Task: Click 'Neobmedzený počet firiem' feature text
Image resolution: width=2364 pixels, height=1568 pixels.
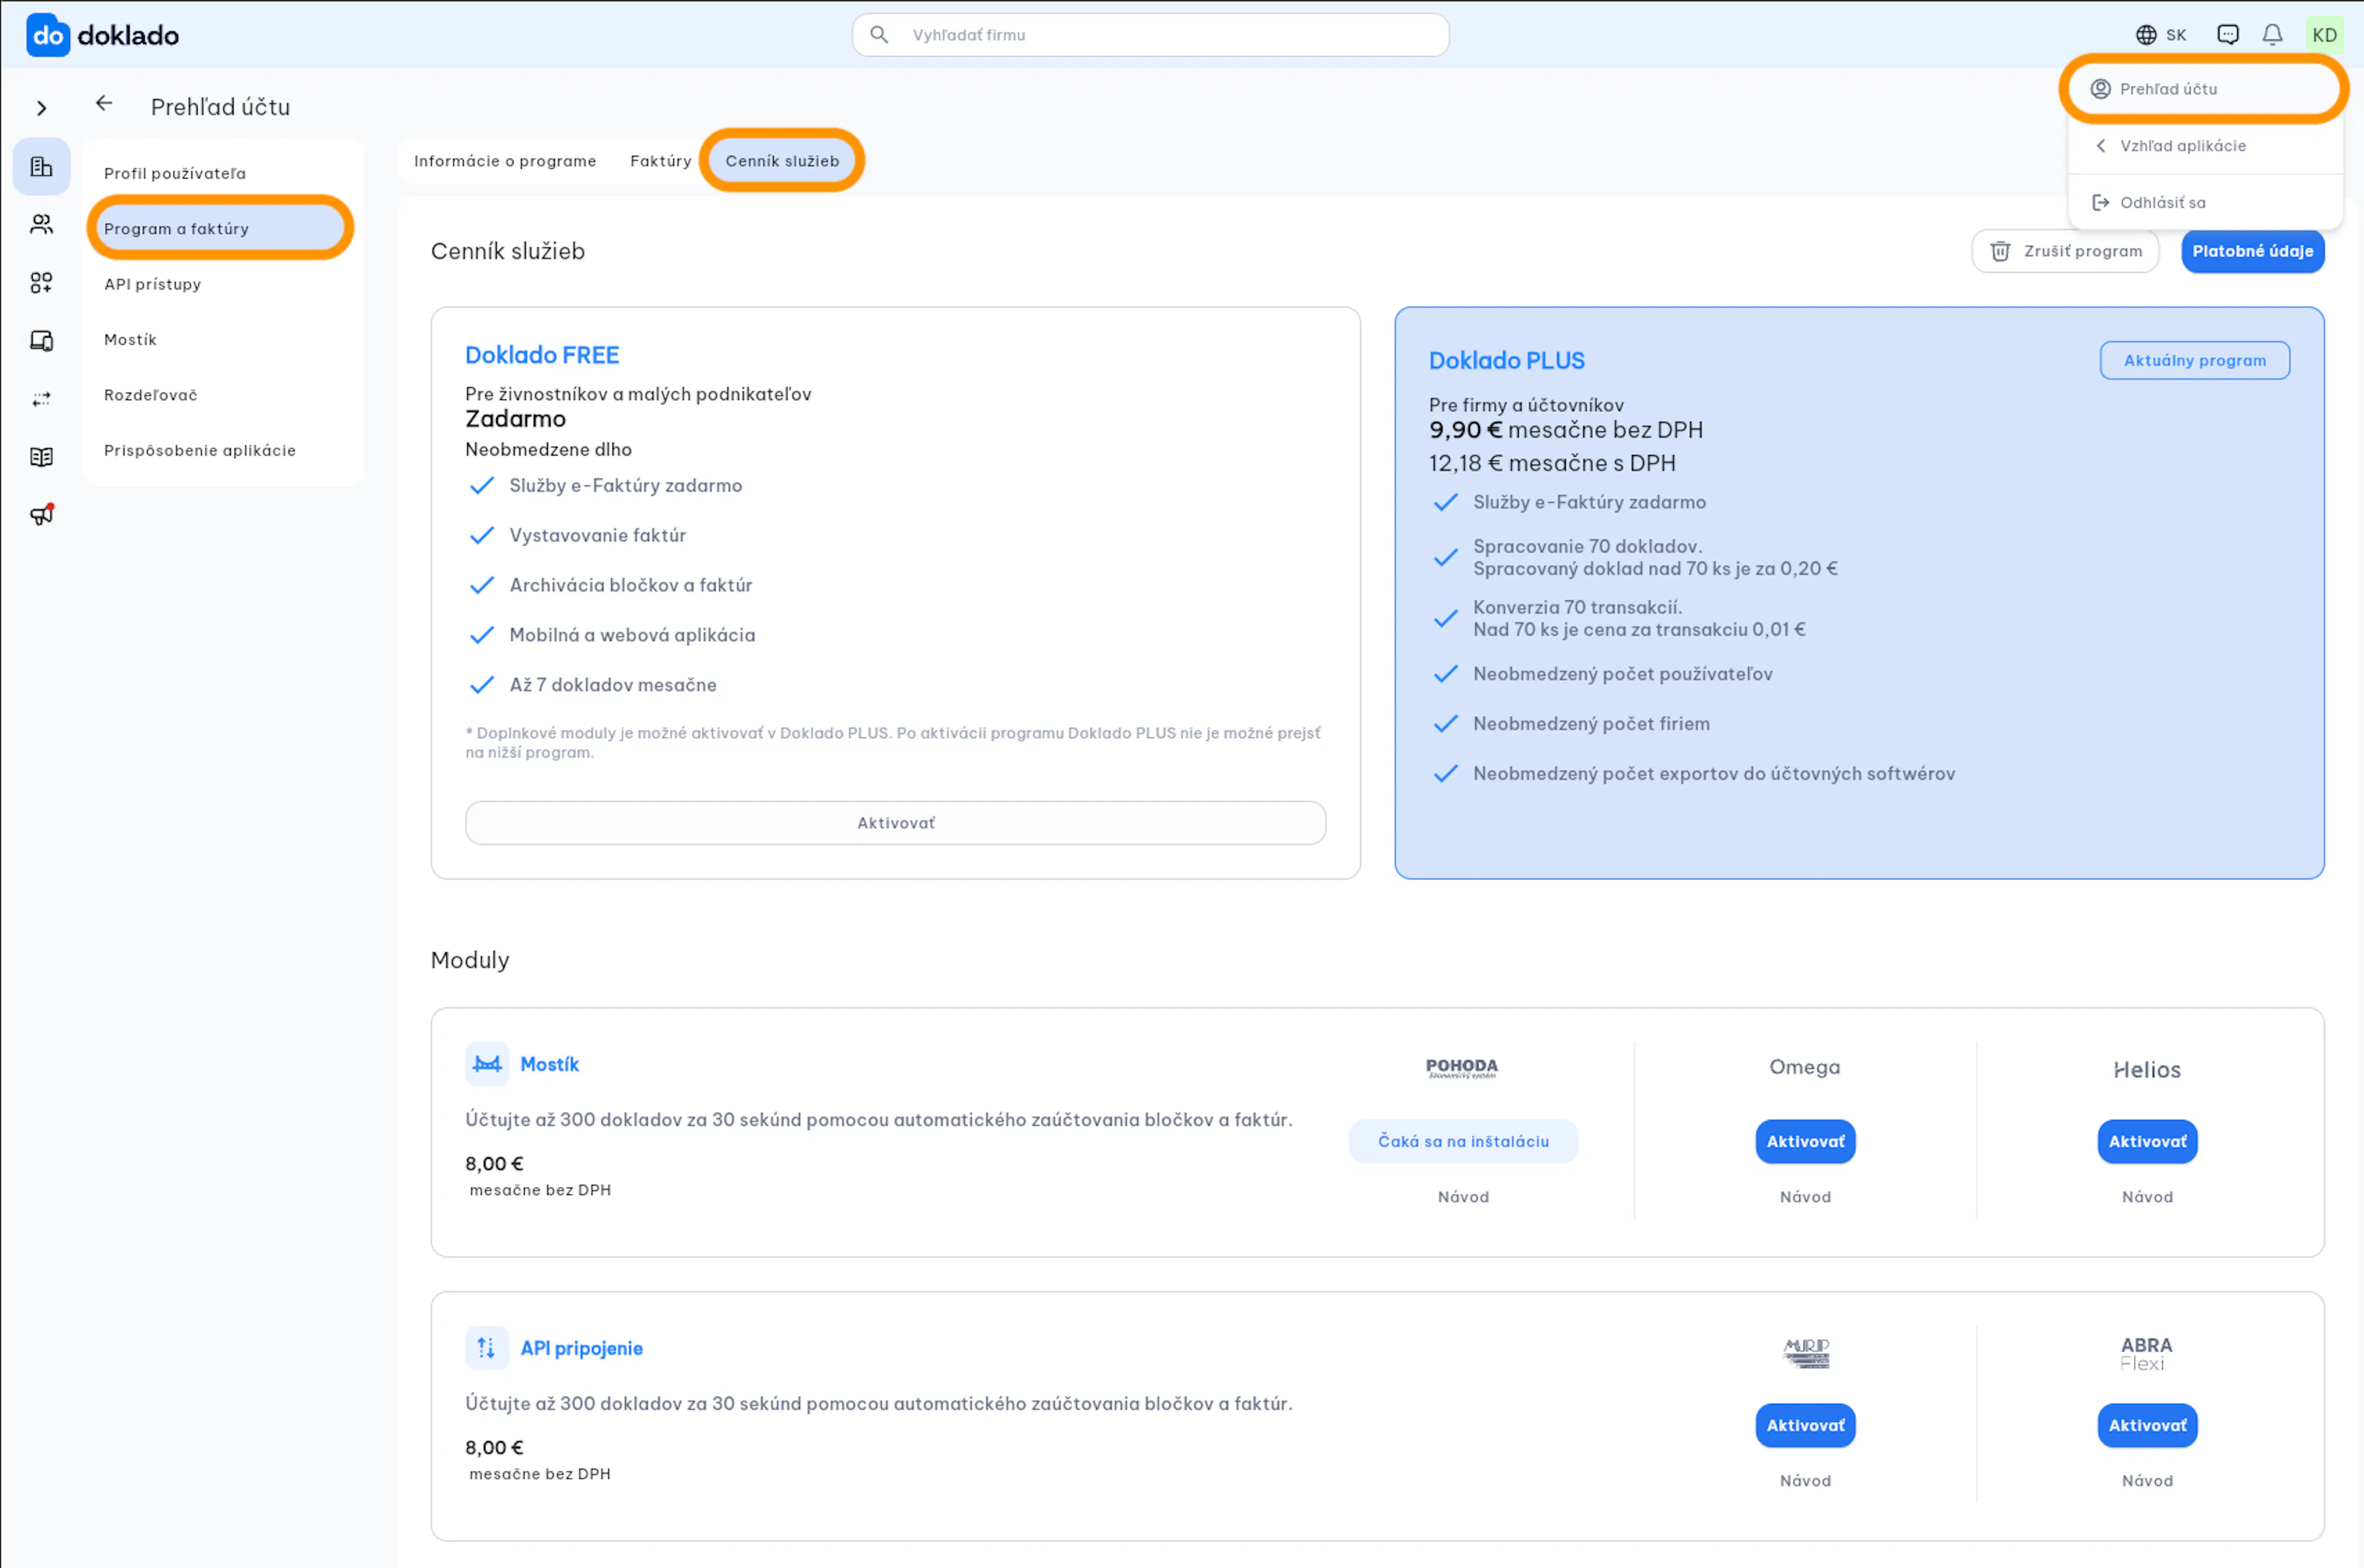Action: coord(1591,724)
